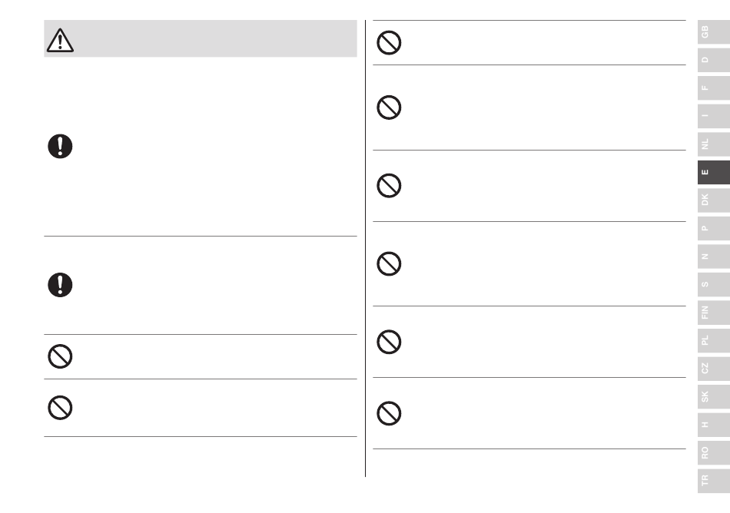Switch to the PL language tab
The image size is (730, 513).
tap(714, 340)
